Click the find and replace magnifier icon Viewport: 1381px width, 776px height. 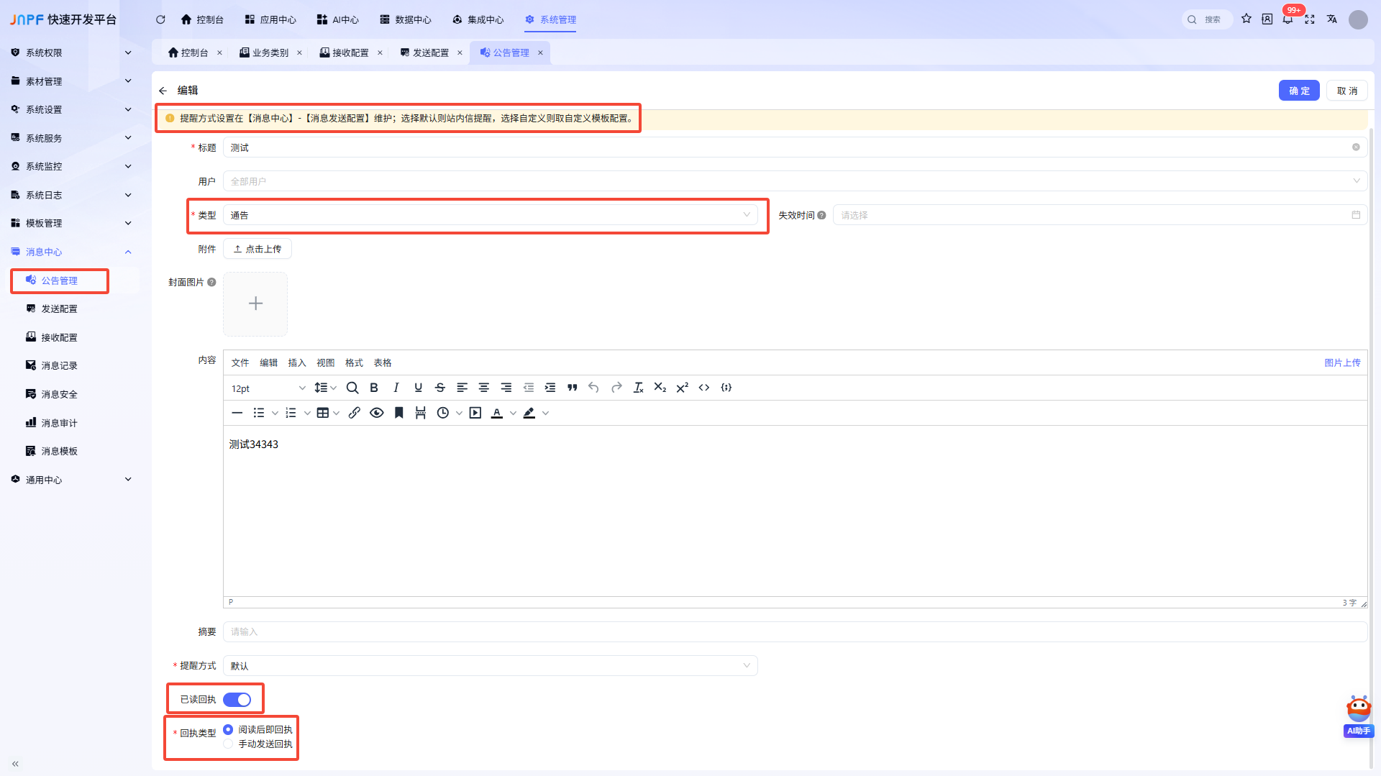tap(352, 388)
